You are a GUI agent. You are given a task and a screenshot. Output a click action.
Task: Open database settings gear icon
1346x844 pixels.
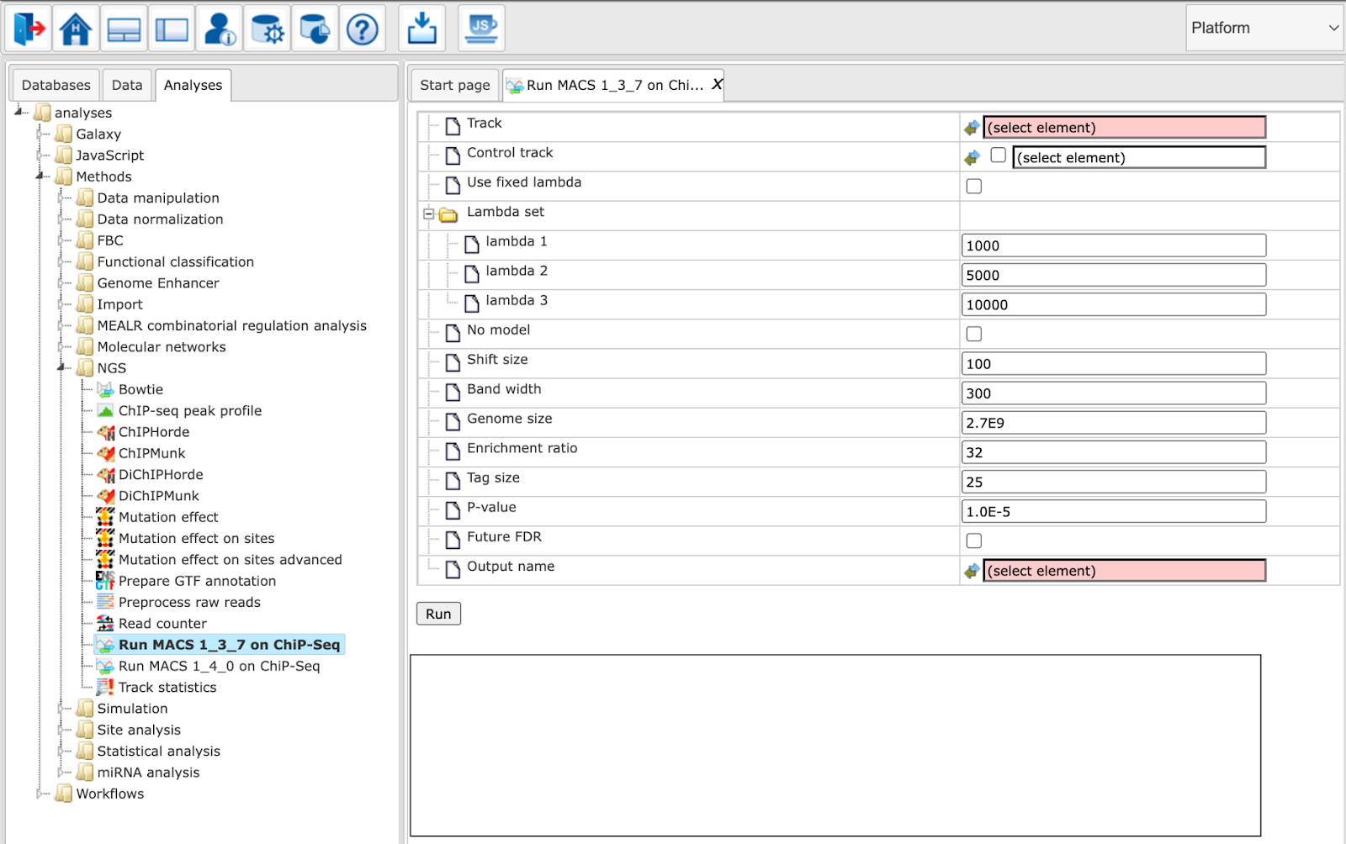coord(268,29)
